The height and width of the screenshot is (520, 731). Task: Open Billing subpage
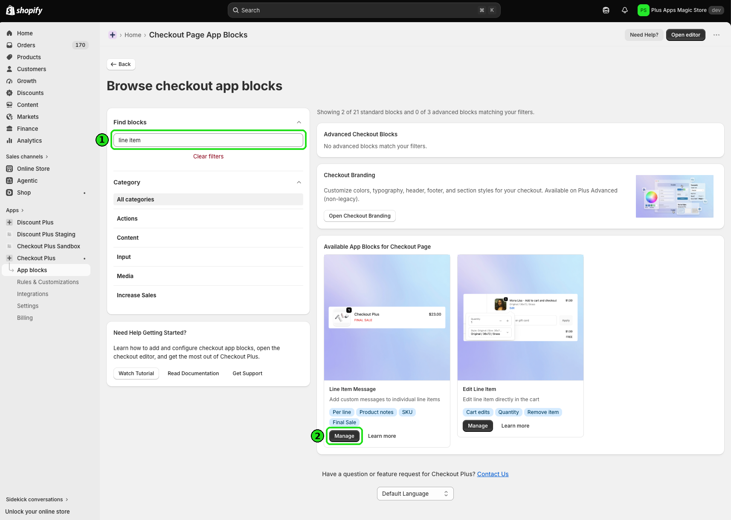tap(25, 318)
